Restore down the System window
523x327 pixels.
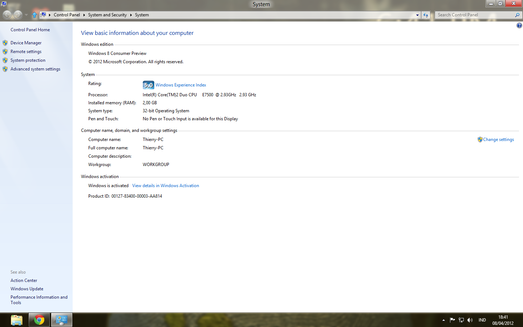click(x=500, y=3)
